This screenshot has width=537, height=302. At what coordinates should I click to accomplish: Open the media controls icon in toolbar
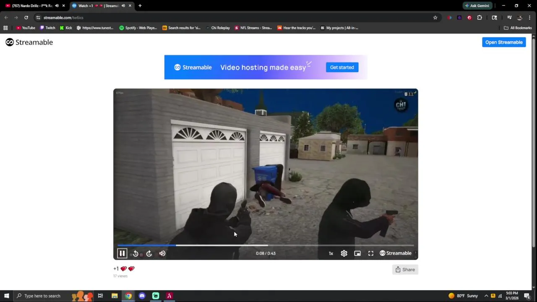tap(509, 18)
